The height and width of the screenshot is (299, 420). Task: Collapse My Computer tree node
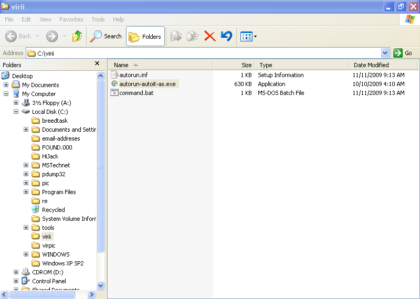tap(6, 94)
